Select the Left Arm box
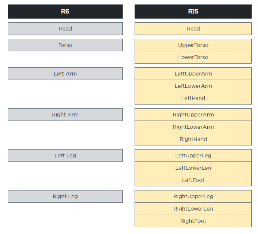The width and height of the screenshot is (258, 234). [65, 74]
